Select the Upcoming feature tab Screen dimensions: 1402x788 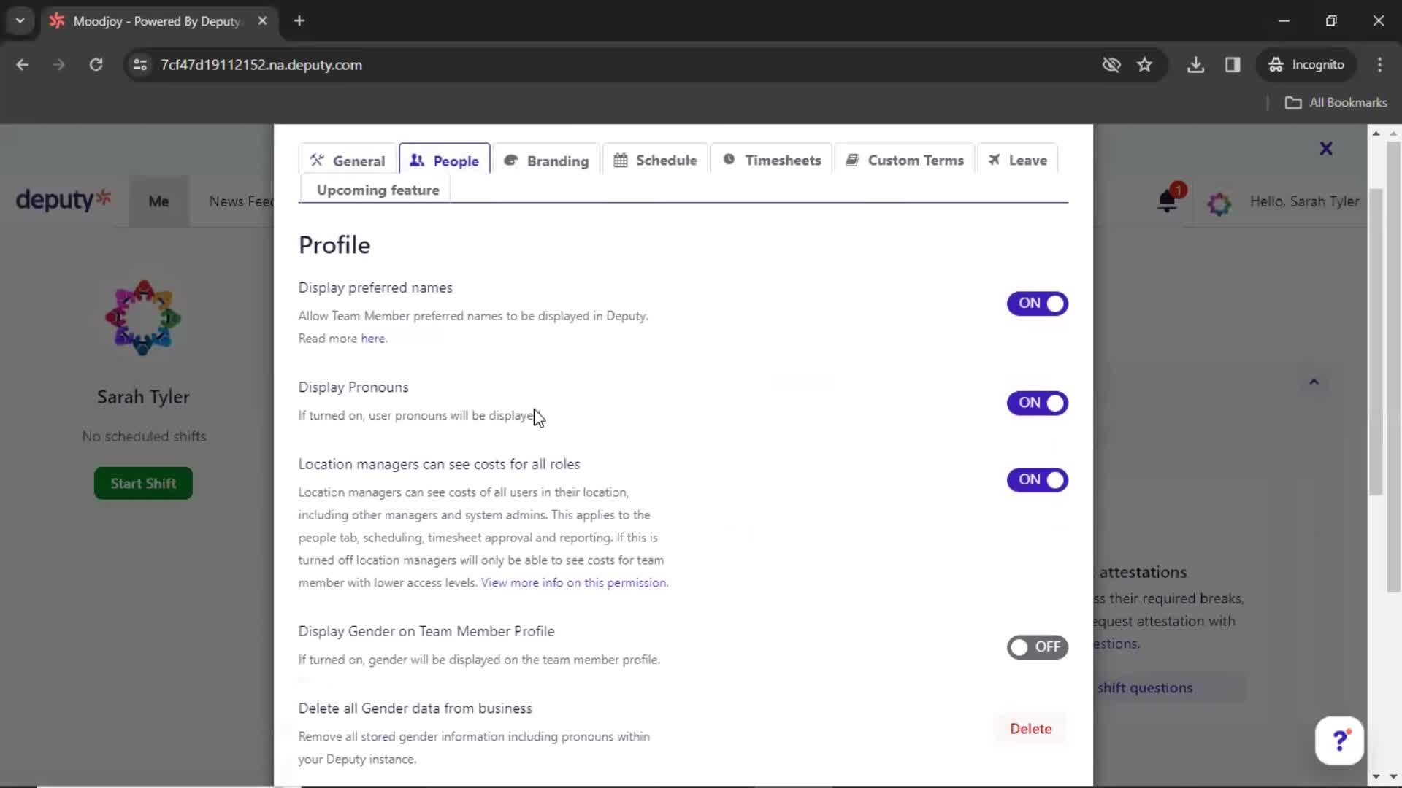pos(378,190)
